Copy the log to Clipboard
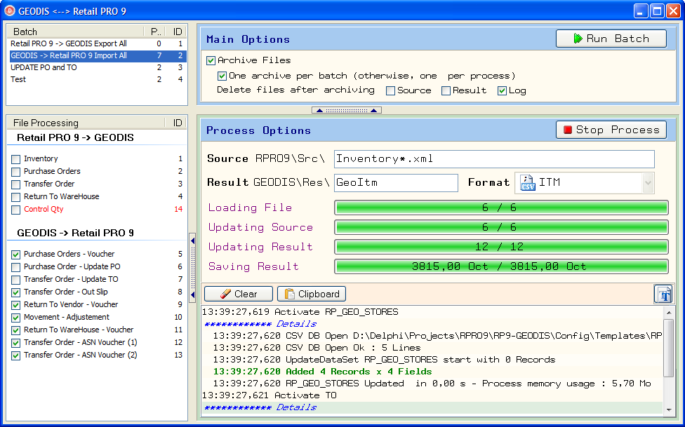 [x=311, y=294]
